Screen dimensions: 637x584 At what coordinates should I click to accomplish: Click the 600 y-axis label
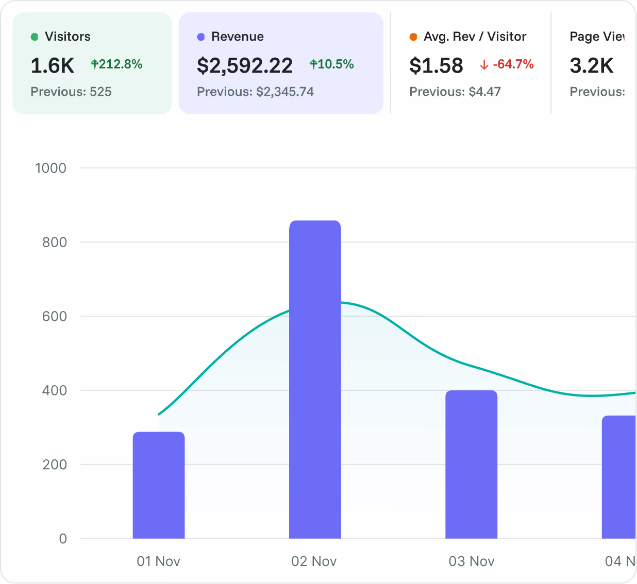(x=55, y=316)
